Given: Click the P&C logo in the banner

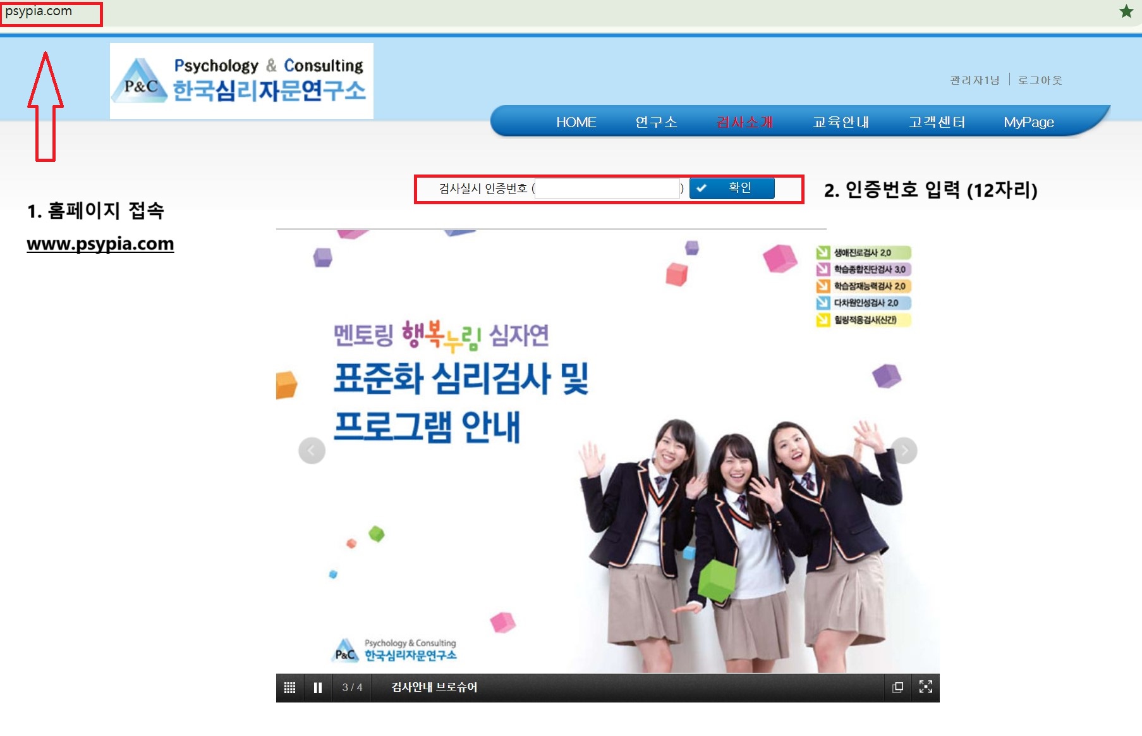Looking at the screenshot, I should click(x=394, y=651).
